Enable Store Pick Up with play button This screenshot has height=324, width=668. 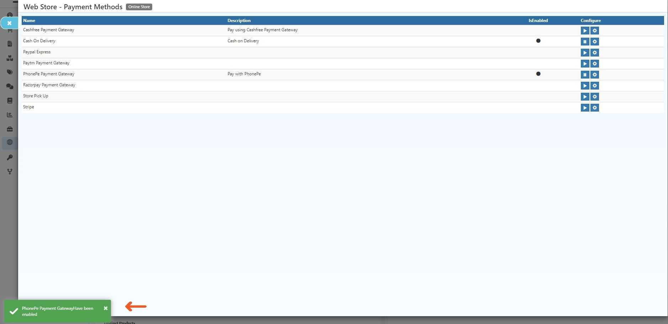pyautogui.click(x=585, y=97)
